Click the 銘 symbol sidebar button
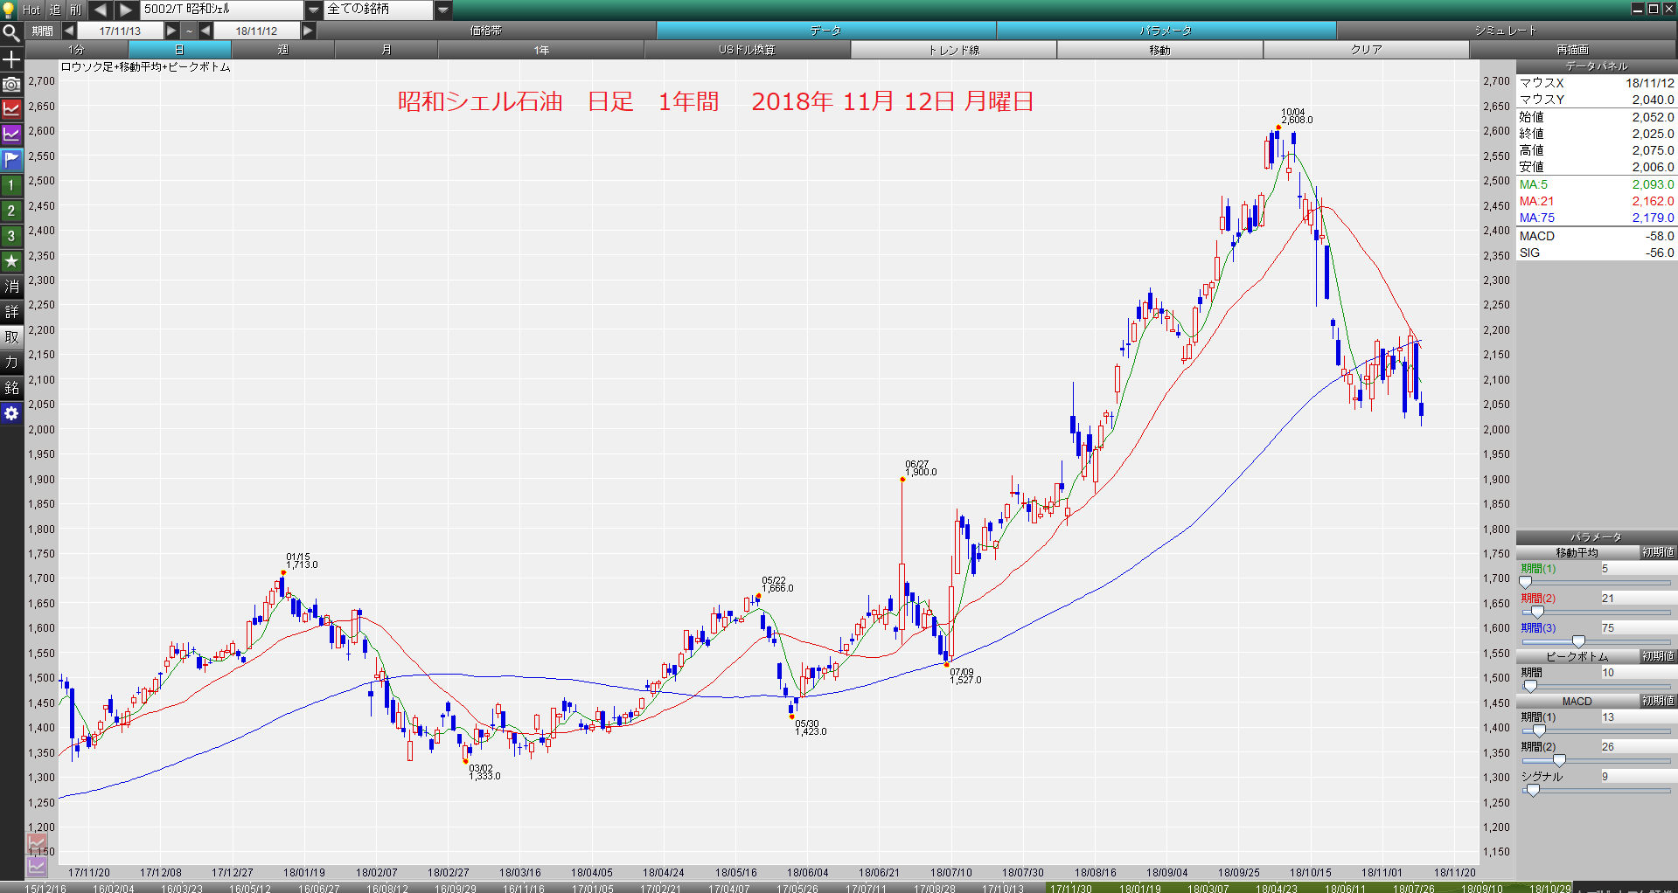Image resolution: width=1678 pixels, height=893 pixels. pos(11,388)
